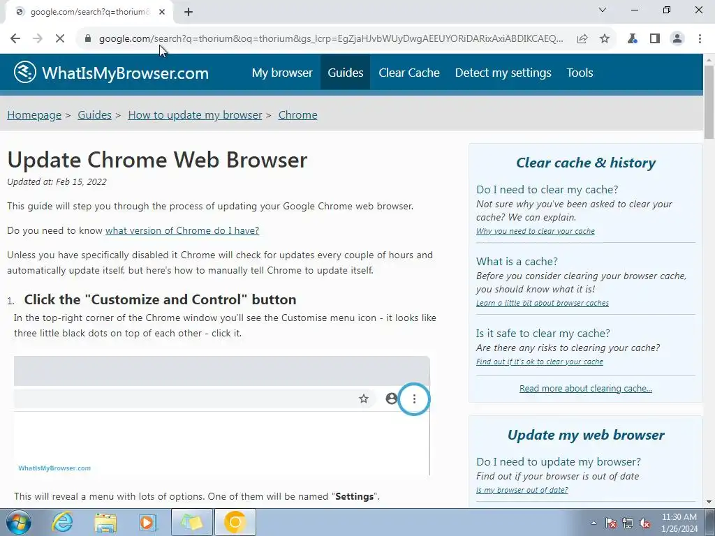Open Learn a little bit about browser caches
This screenshot has width=715, height=536.
click(542, 303)
